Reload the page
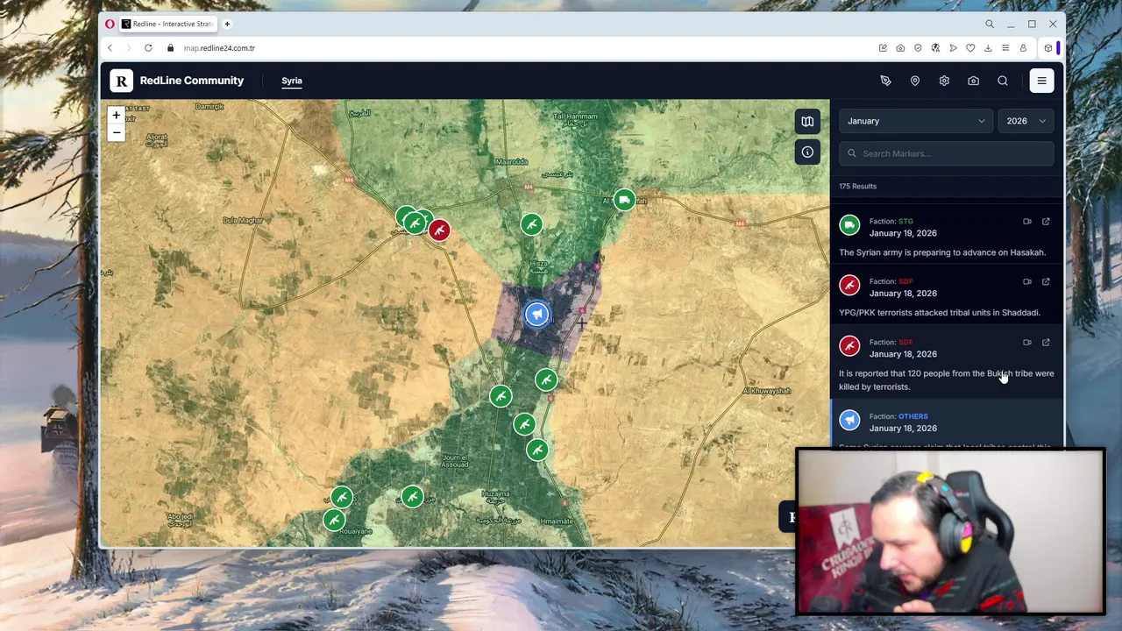The image size is (1122, 631). [x=148, y=48]
